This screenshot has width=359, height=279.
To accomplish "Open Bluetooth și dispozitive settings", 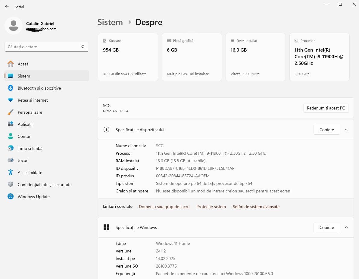I will click(47, 88).
